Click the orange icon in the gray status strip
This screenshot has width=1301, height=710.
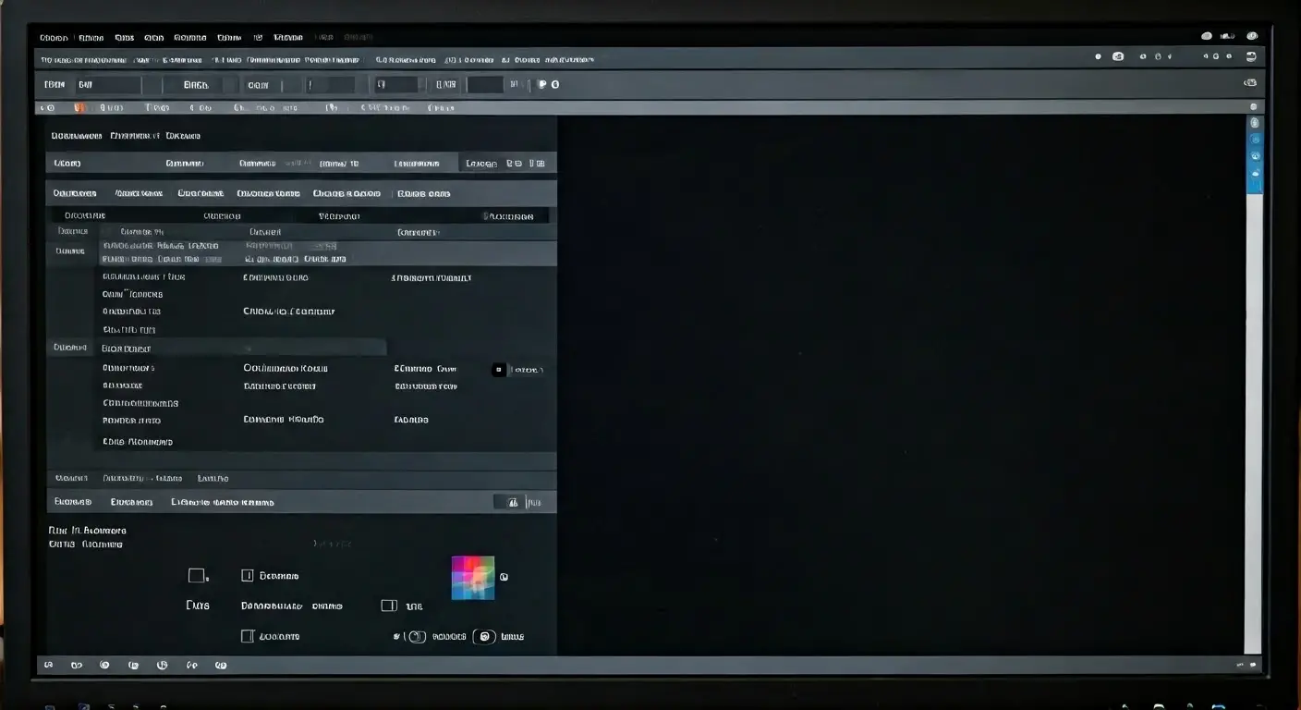click(x=79, y=107)
